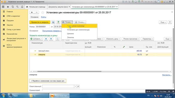The image size is (175, 98).
Task: Click Перейти к изменению состава видов цен
Action: (x=48, y=81)
